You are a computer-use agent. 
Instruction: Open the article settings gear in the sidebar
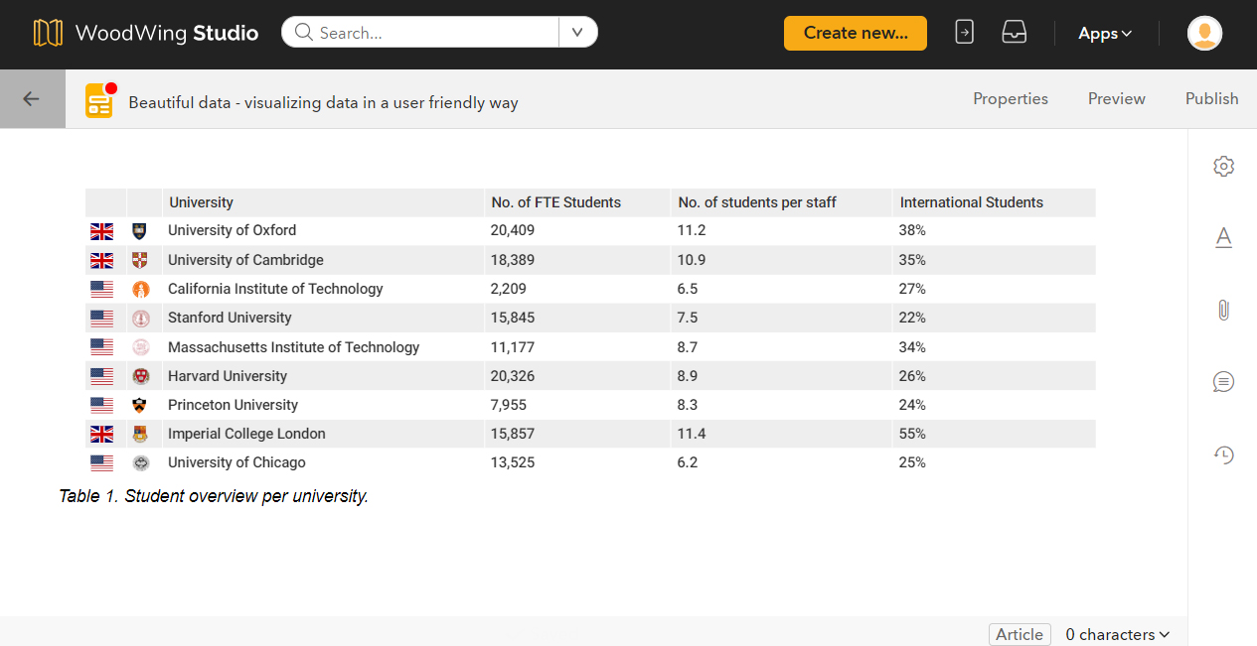[1223, 167]
